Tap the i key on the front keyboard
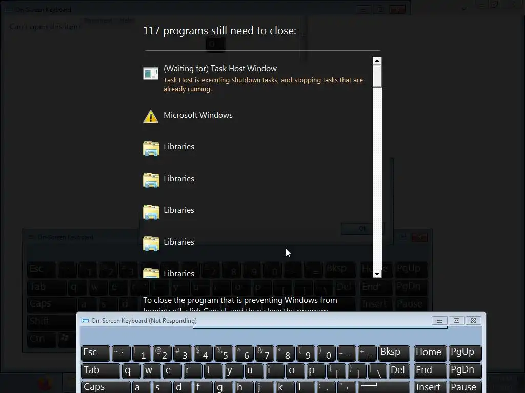Screen dimensions: 525x393 (x=275, y=371)
